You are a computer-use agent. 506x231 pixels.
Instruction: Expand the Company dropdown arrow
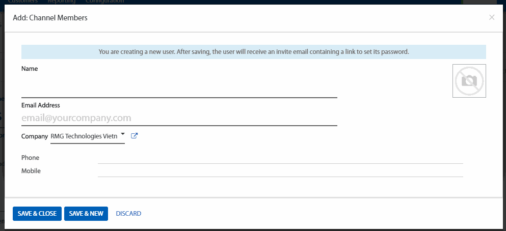click(x=123, y=135)
